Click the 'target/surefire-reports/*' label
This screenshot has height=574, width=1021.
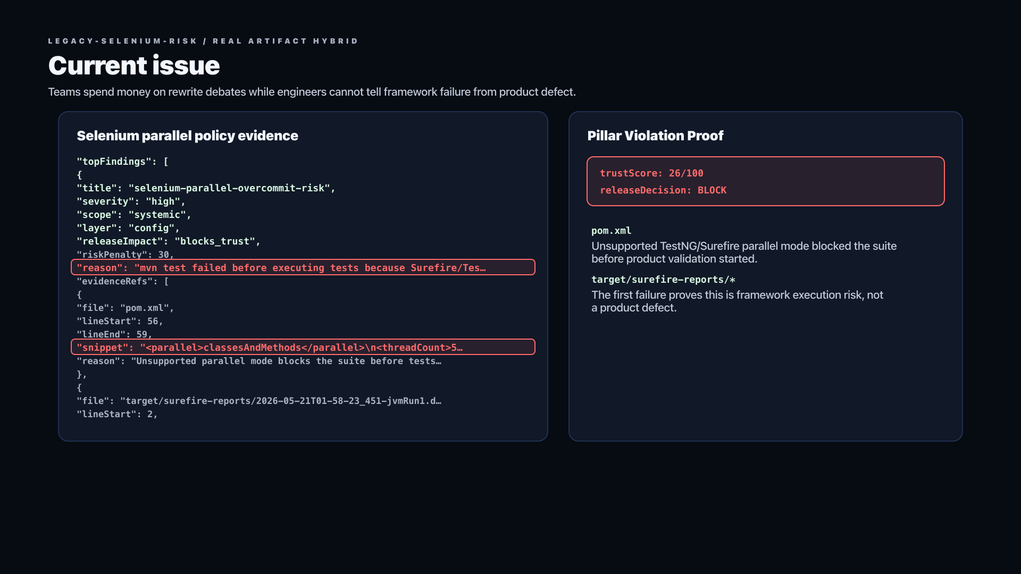pos(664,280)
